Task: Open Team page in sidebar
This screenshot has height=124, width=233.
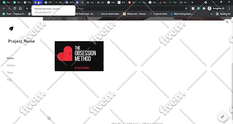Action: click(10, 73)
